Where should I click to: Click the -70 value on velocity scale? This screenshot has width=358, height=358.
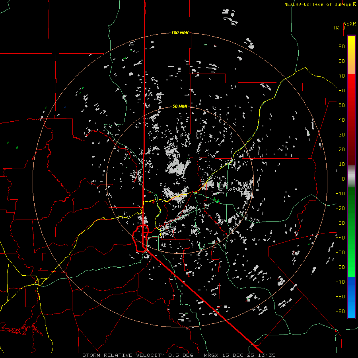340,282
